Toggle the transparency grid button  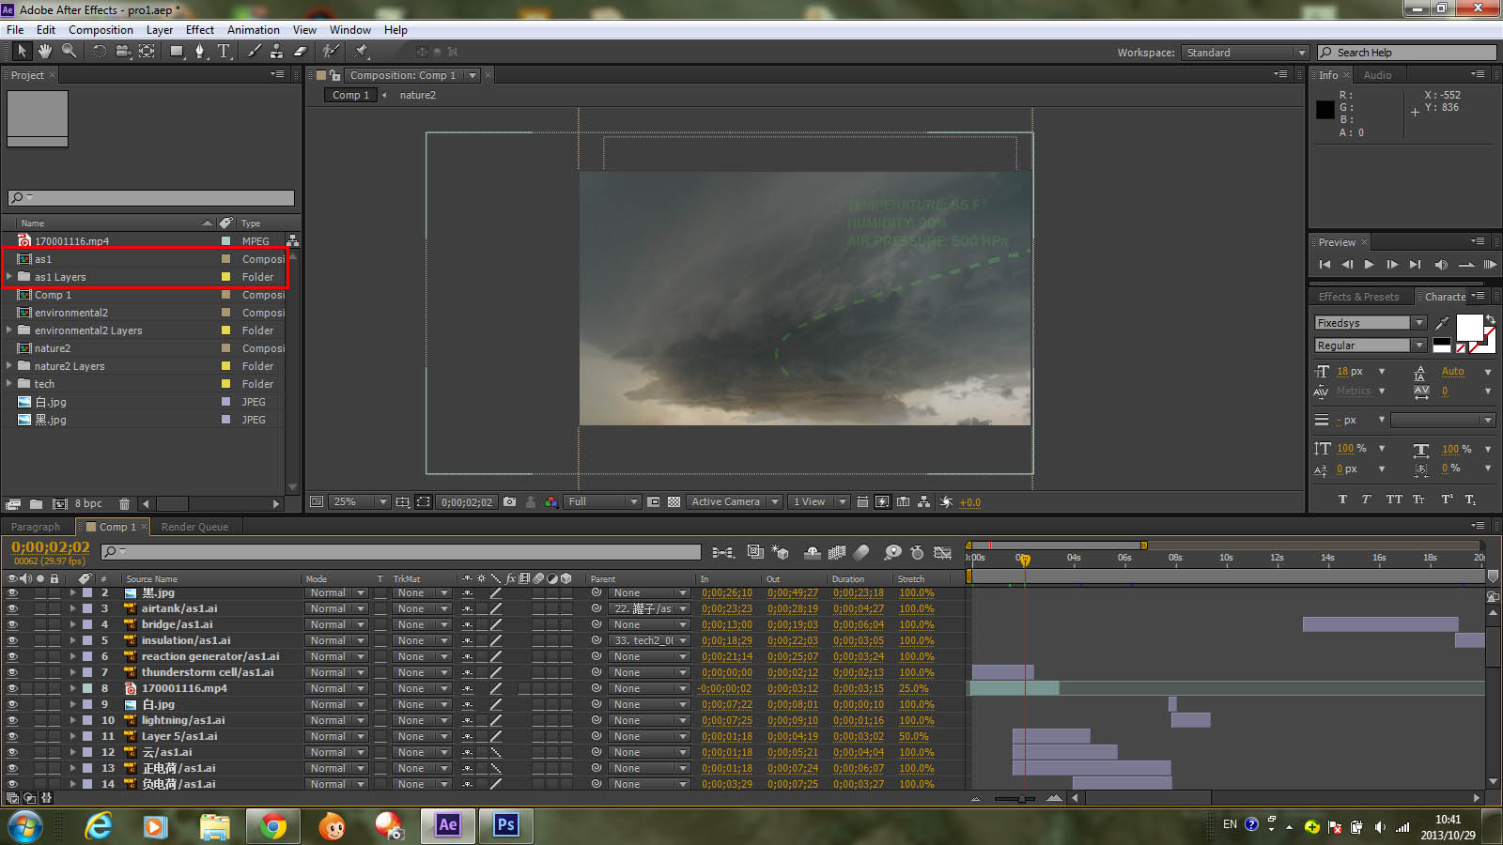[674, 502]
